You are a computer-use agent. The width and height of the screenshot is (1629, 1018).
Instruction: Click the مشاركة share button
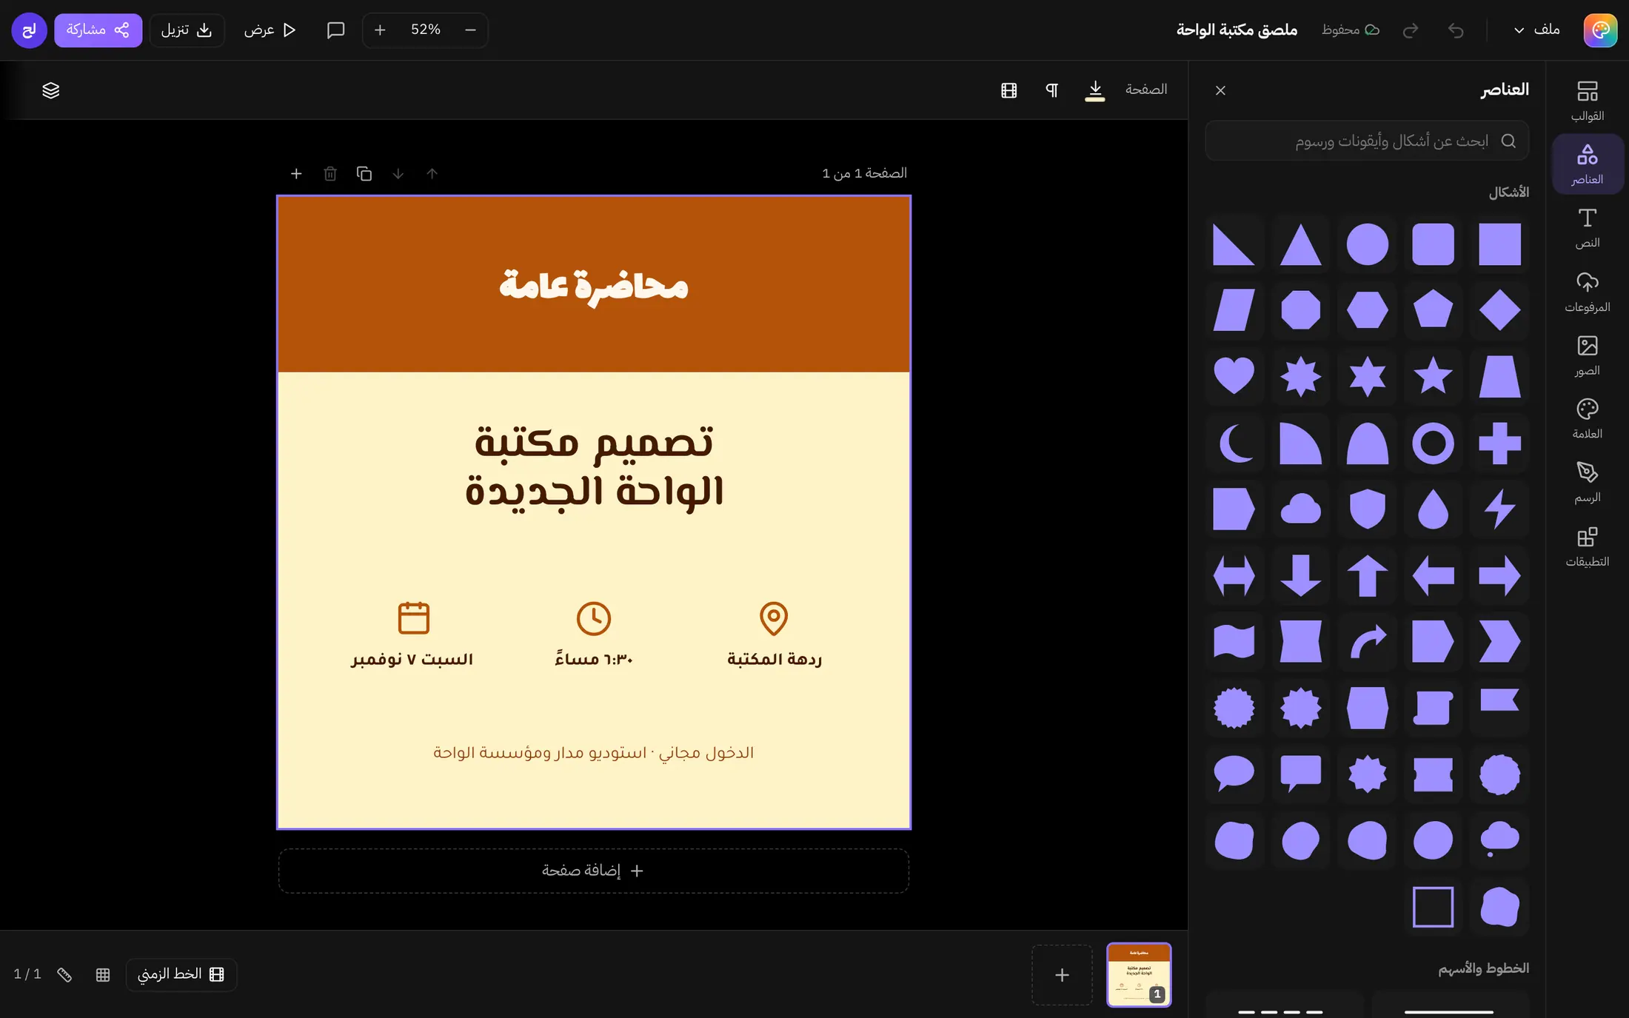click(x=98, y=30)
